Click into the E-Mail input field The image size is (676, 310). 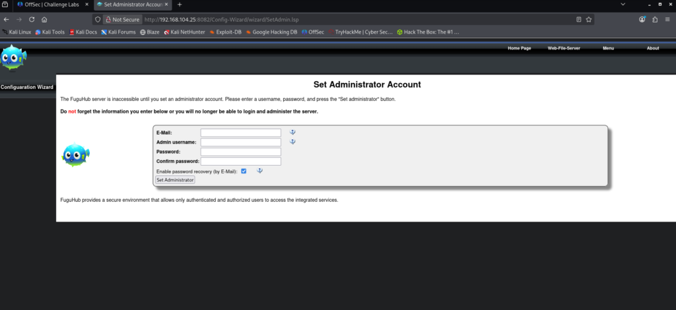[240, 133]
